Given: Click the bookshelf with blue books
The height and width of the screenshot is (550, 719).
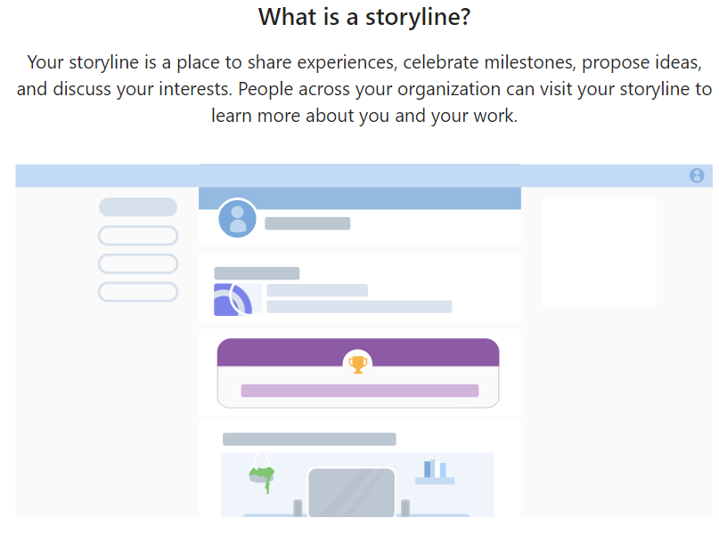Looking at the screenshot, I should click(x=435, y=472).
